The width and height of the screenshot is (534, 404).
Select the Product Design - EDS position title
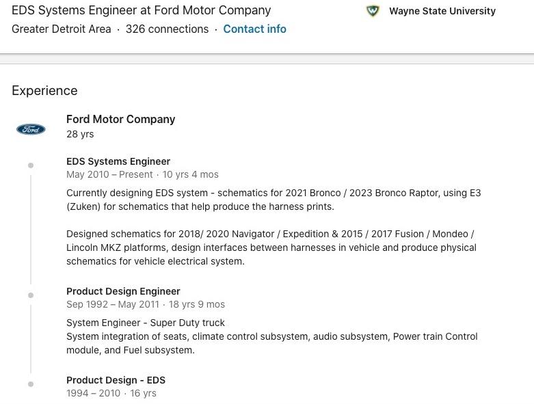click(x=116, y=380)
